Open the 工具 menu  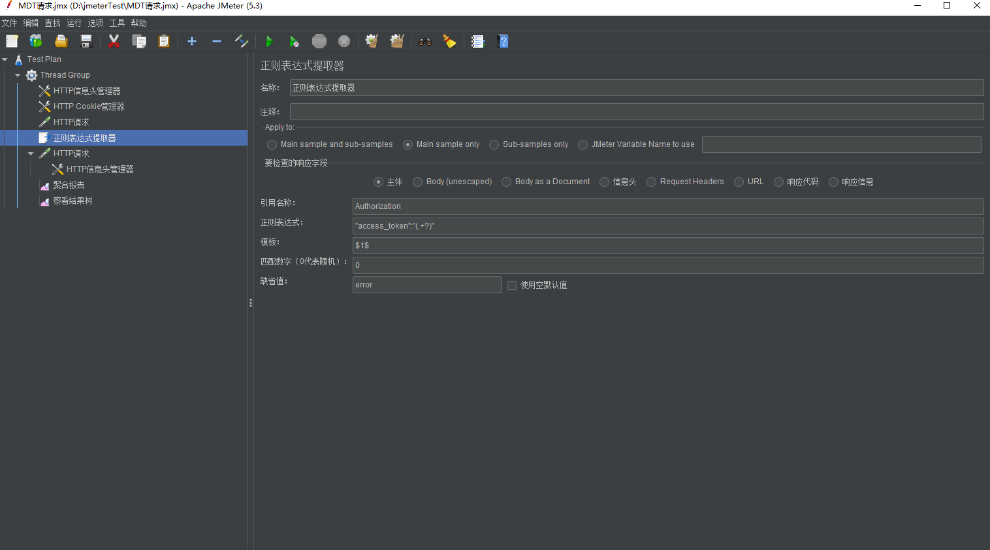pyautogui.click(x=117, y=23)
